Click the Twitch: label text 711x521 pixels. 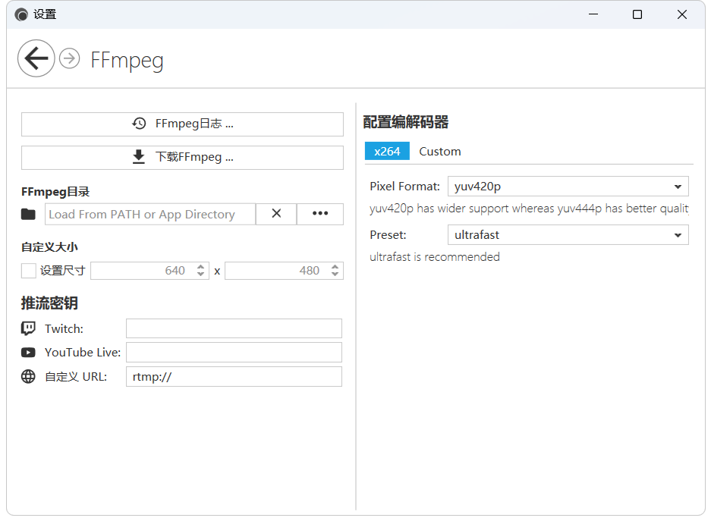(64, 328)
